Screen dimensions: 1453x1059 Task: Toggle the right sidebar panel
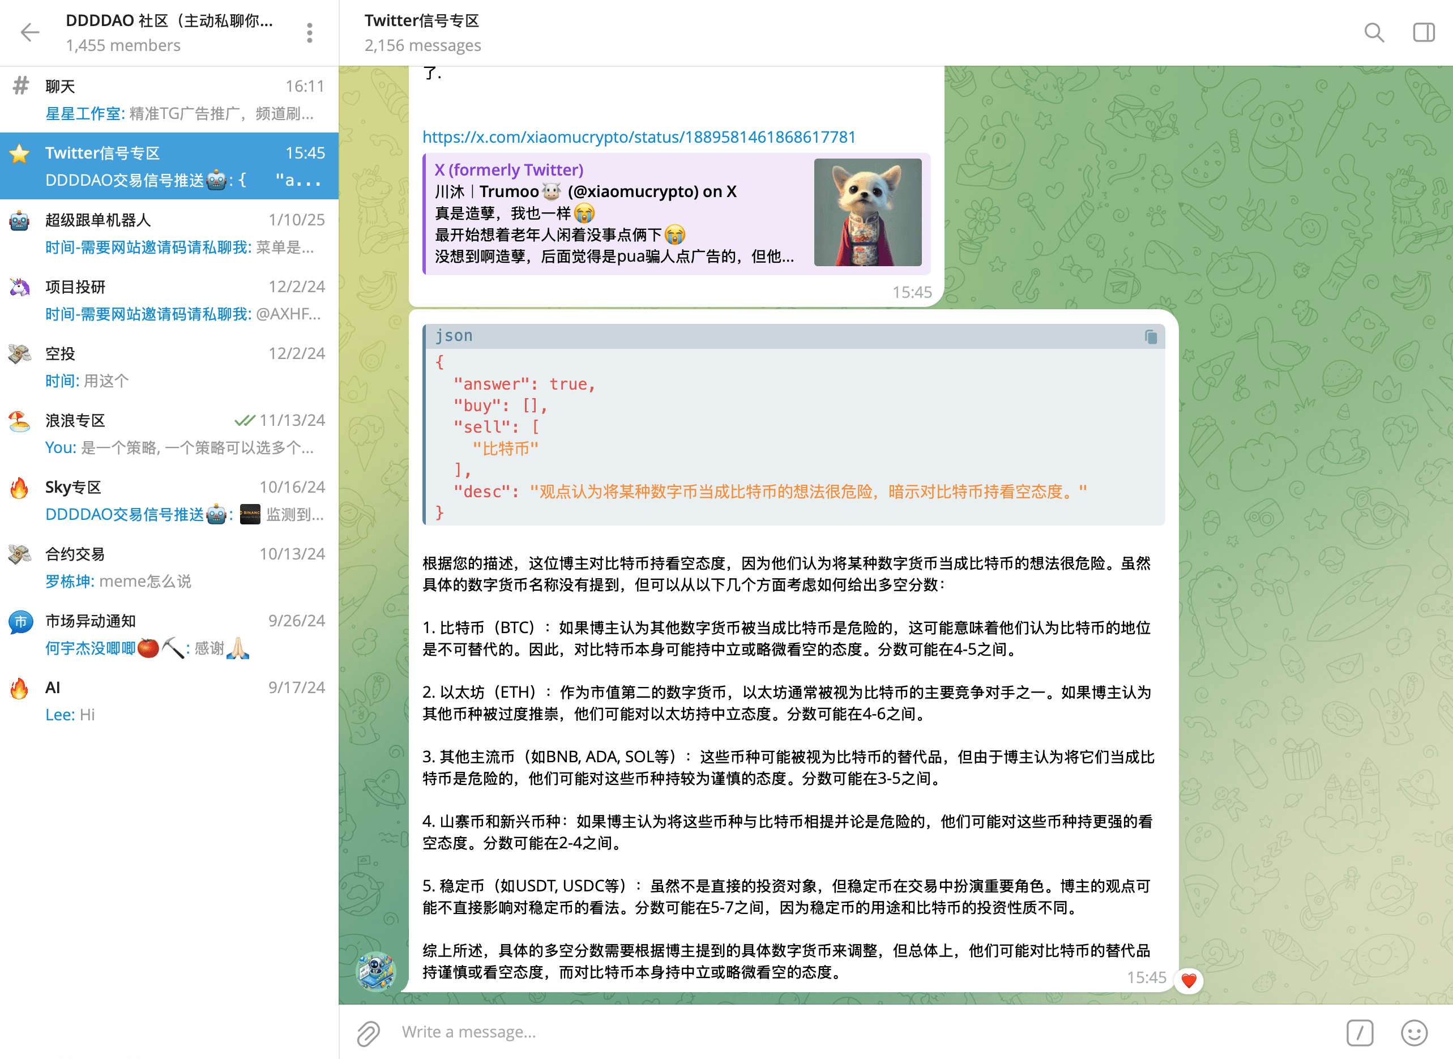coord(1424,32)
